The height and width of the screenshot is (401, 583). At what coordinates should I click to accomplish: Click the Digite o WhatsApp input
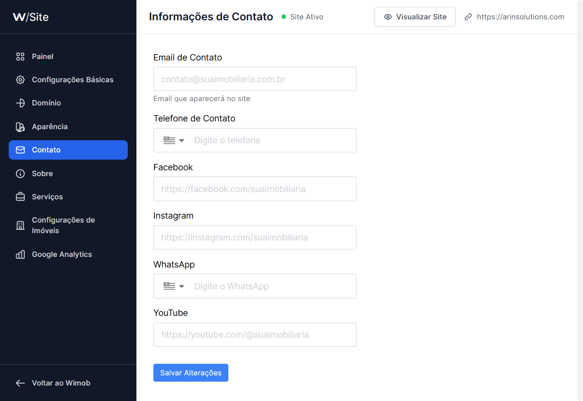(x=272, y=286)
